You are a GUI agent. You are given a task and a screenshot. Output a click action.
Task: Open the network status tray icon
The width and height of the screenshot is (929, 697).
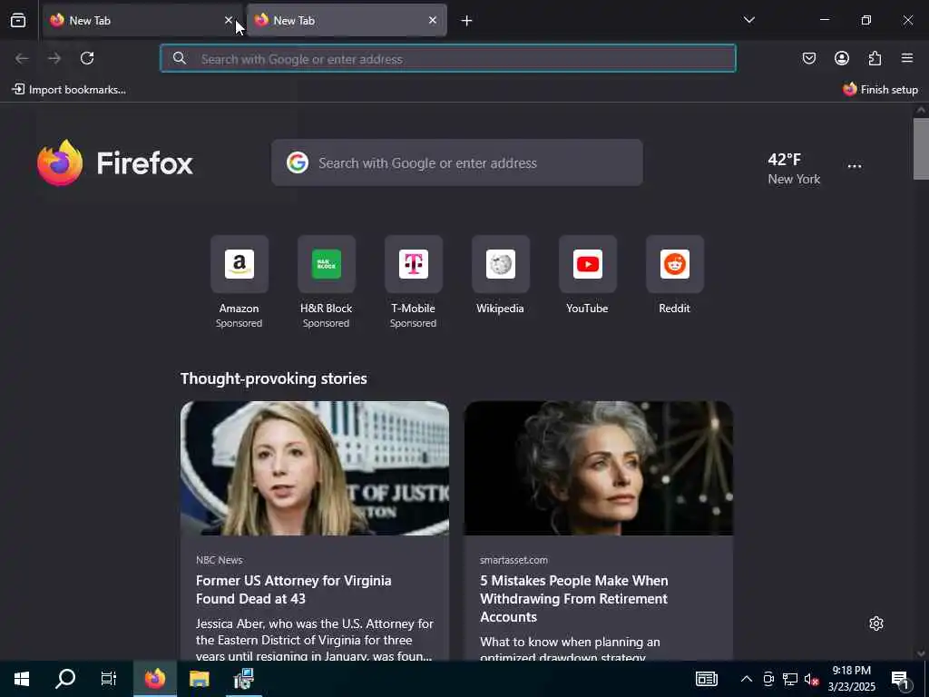click(x=790, y=679)
